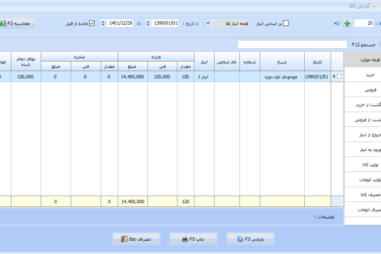Viewport: 381px width, 254px height.
Task: Toggle the مانده از قبل checkbox
Action: [91, 23]
